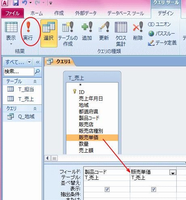Switch to the データベース ツール tab
The image size is (186, 200).
(126, 13)
